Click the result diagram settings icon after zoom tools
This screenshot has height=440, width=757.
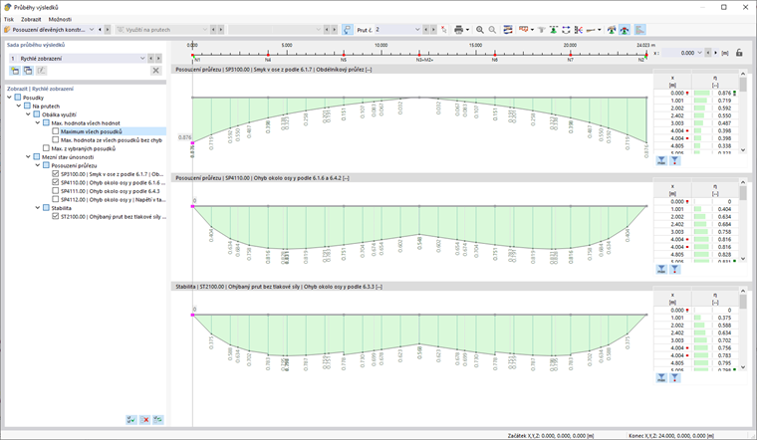pos(507,30)
